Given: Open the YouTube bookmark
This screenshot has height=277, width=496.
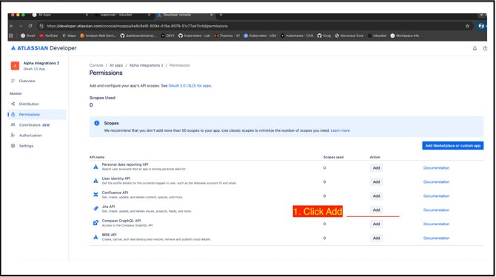Looking at the screenshot, I should point(48,36).
